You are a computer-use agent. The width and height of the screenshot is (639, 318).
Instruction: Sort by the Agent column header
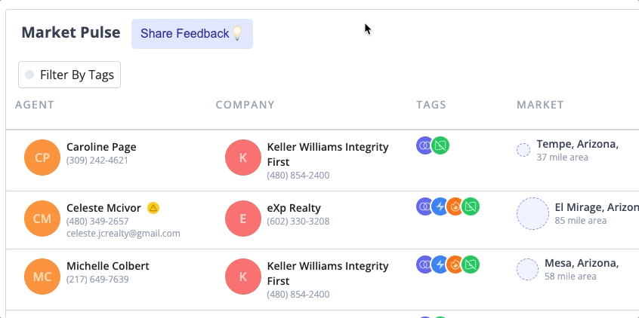35,105
